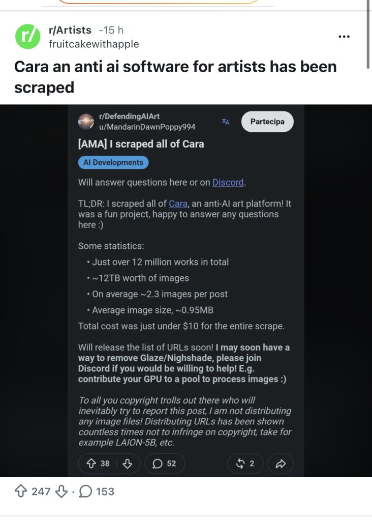
Task: Open the r/Artists community avatar icon
Action: point(28,37)
